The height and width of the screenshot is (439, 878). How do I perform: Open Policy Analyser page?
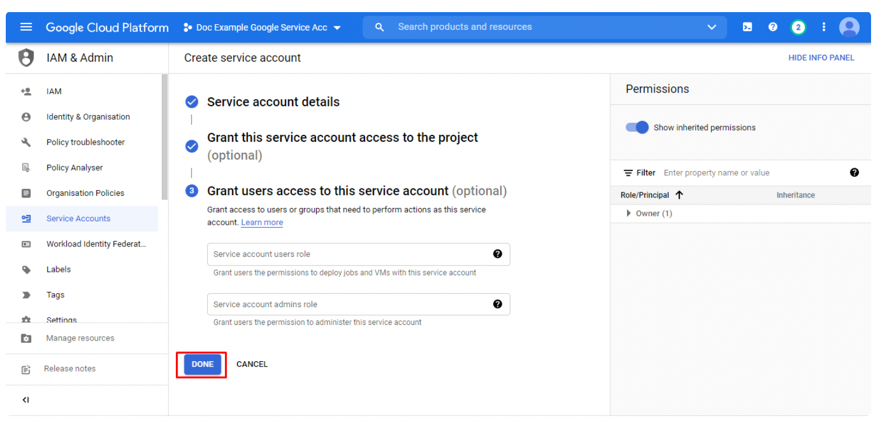coord(74,168)
